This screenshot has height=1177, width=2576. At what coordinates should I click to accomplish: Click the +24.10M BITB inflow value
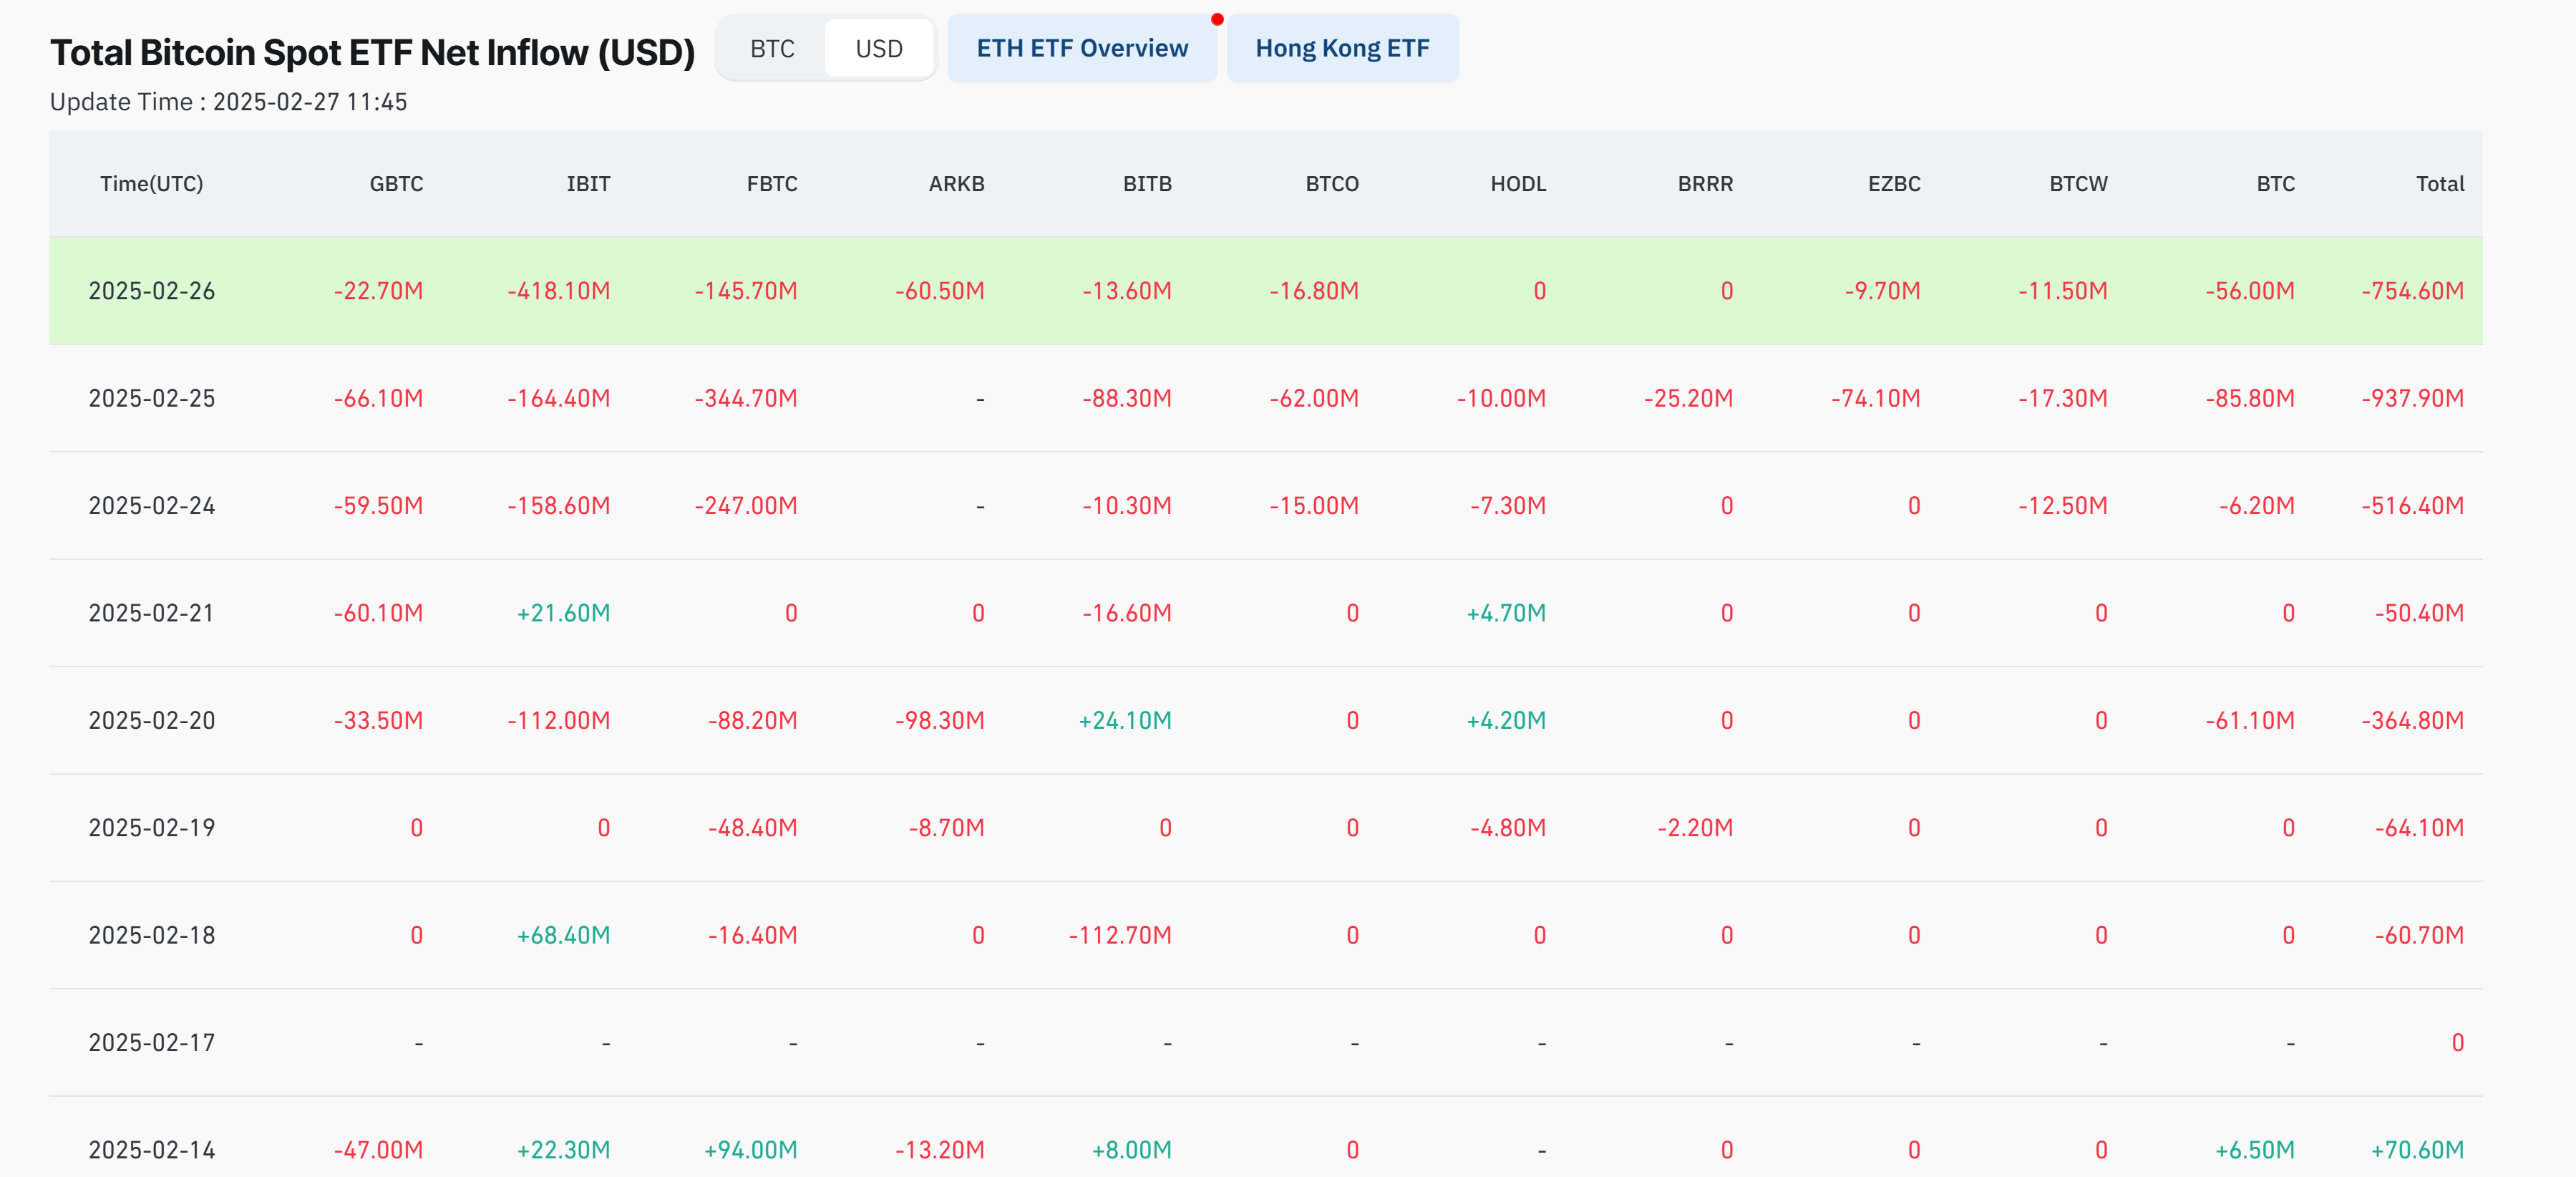pos(1124,720)
